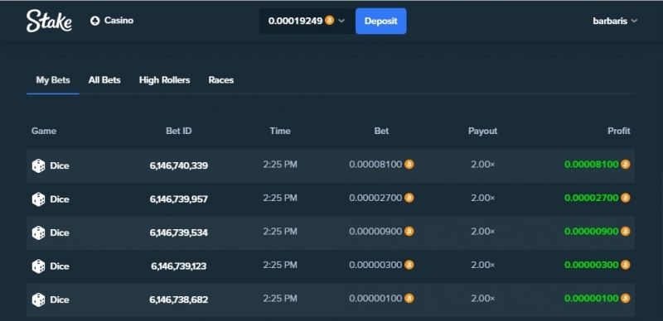Click the Time column header
Image resolution: width=663 pixels, height=321 pixels.
(280, 131)
